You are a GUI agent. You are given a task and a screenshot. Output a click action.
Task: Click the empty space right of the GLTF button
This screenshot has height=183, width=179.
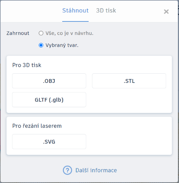(x=129, y=100)
